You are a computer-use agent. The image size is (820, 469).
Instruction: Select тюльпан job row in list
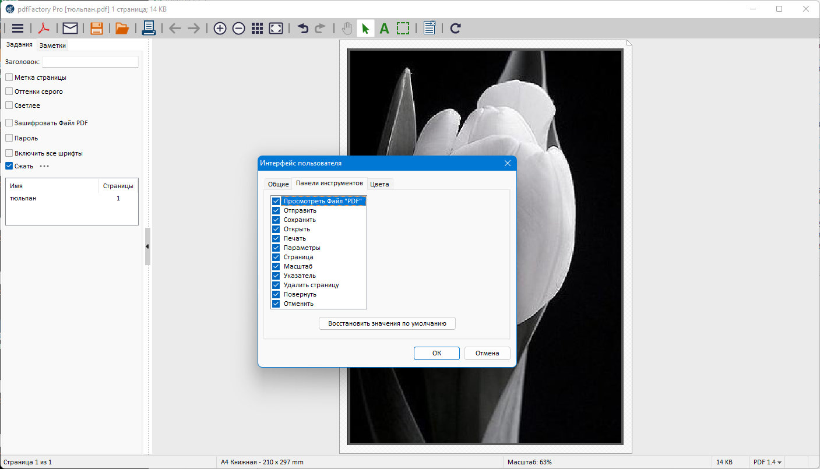click(72, 198)
